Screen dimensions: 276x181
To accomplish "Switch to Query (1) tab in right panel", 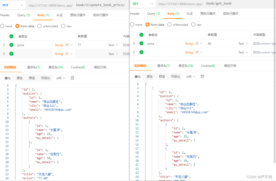I will pyautogui.click(x=154, y=14).
